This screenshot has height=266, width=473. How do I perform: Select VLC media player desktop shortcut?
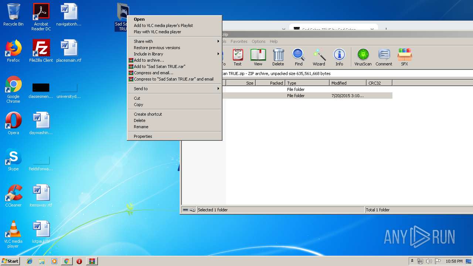[x=13, y=234]
